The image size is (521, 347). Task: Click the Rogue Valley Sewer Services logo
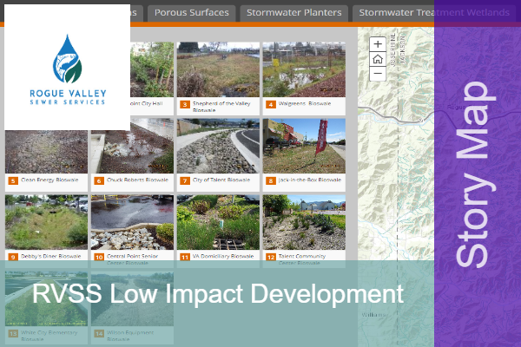(x=68, y=68)
